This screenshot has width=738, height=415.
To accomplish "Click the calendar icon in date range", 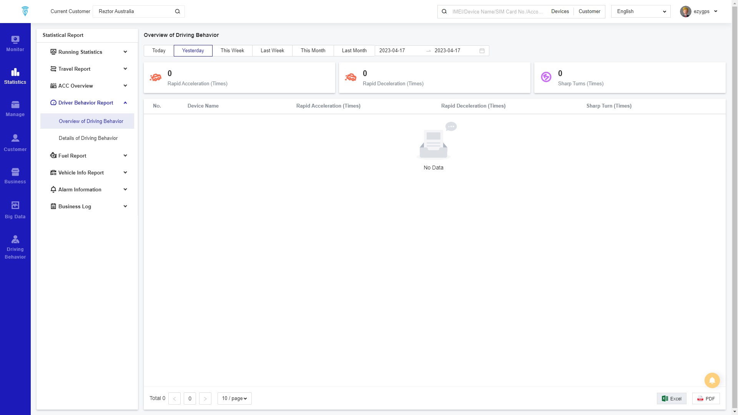I will click(x=482, y=51).
